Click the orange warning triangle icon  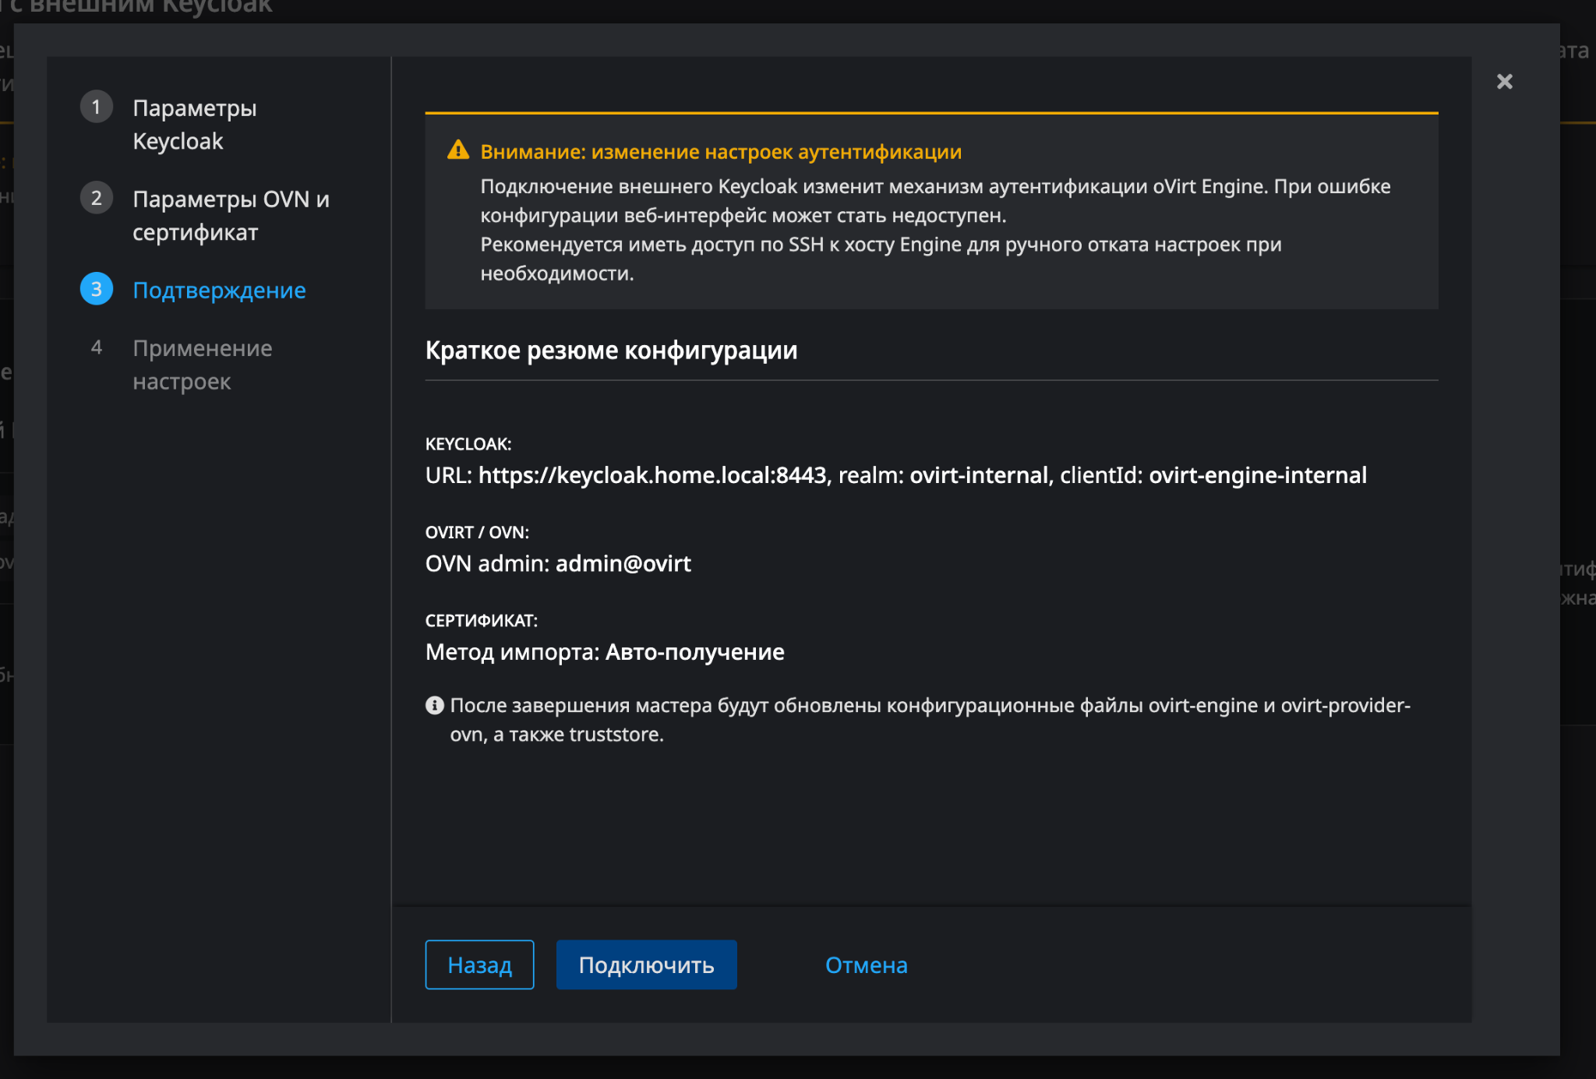click(x=458, y=150)
